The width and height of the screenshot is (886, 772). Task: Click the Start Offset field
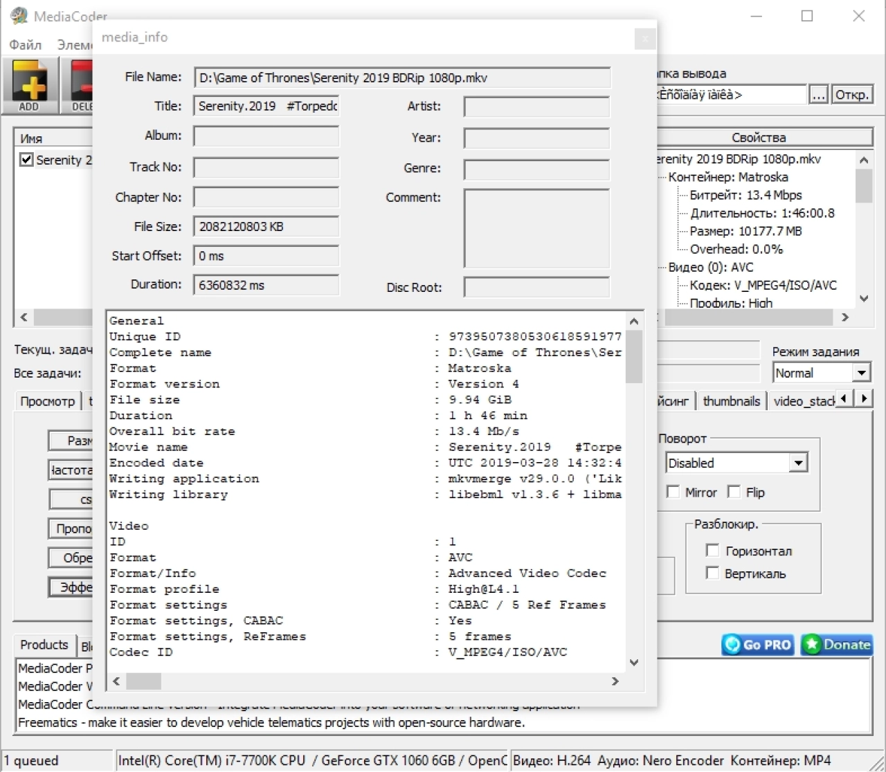(x=266, y=256)
